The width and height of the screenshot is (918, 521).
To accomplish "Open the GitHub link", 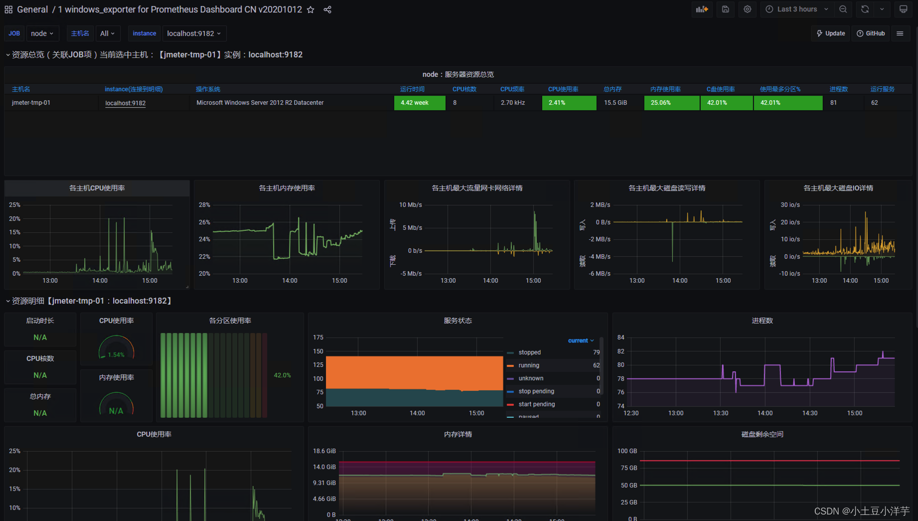I will [871, 33].
